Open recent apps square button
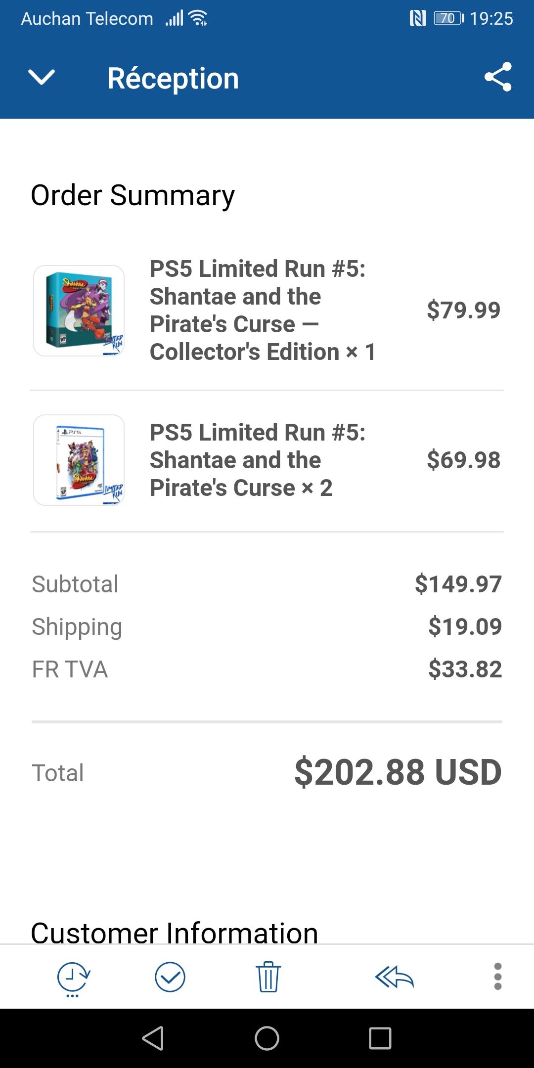This screenshot has width=534, height=1068. 380,1038
